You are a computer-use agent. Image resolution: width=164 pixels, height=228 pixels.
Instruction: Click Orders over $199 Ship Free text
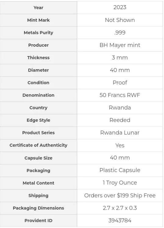click(x=120, y=196)
